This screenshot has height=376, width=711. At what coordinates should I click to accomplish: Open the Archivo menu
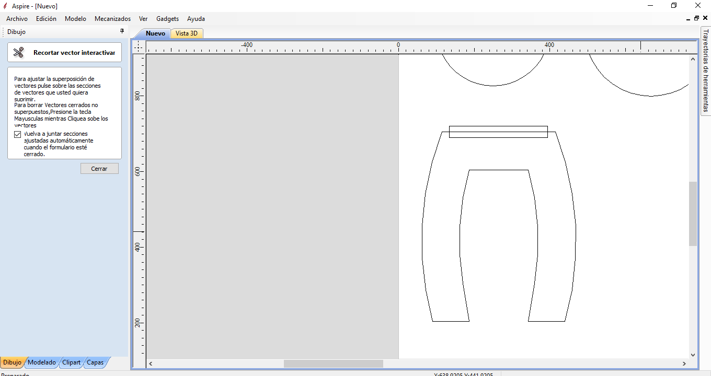17,19
